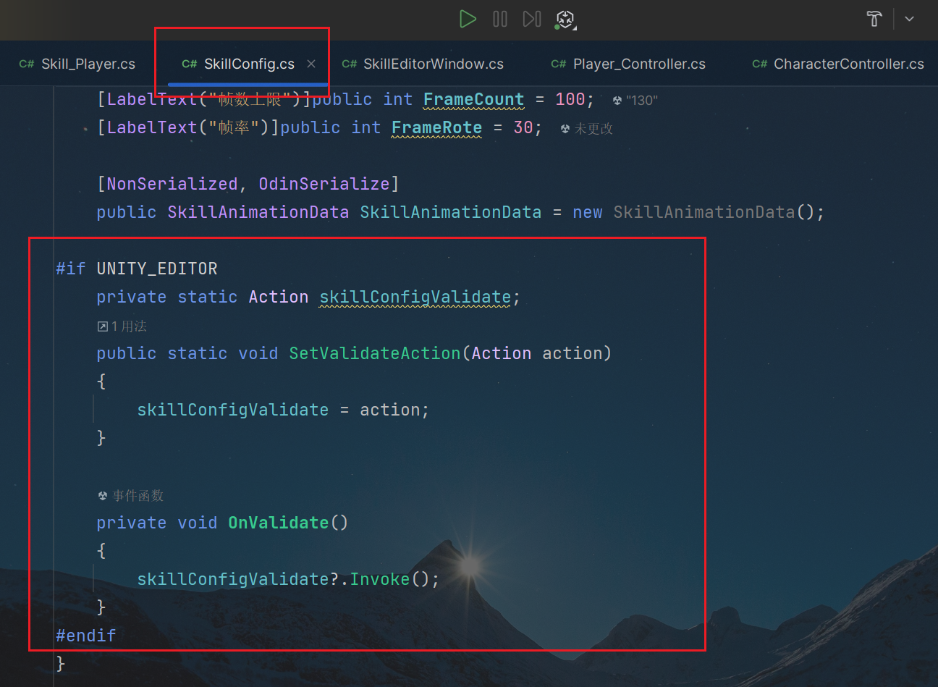Place the cursor on the OnValidate method name

tap(278, 523)
